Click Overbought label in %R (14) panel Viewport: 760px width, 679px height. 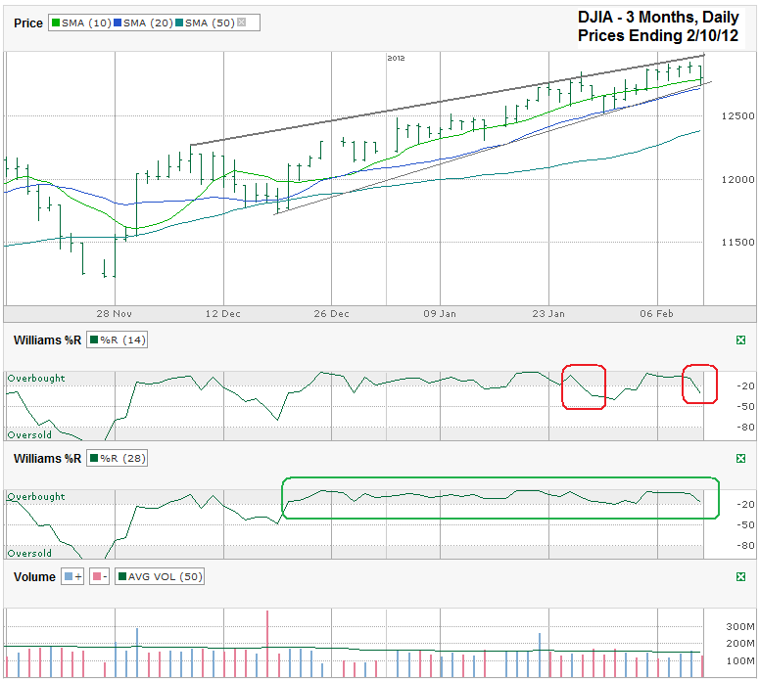click(36, 379)
